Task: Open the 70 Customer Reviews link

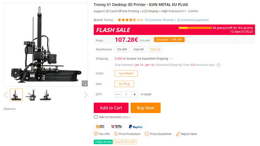Action: click(159, 20)
